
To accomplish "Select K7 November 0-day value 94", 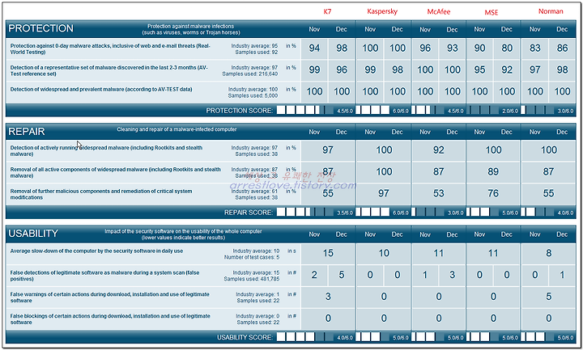I will pyautogui.click(x=314, y=48).
